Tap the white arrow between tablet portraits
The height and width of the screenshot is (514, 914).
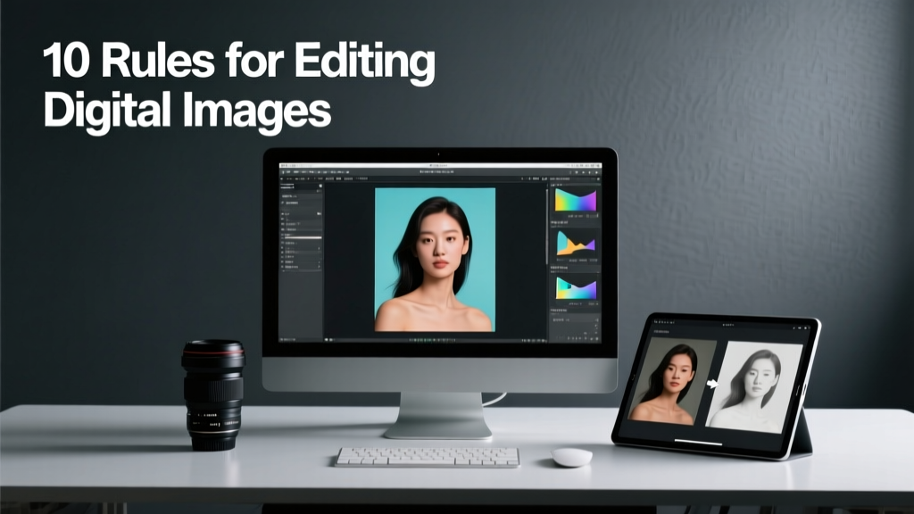click(x=712, y=384)
